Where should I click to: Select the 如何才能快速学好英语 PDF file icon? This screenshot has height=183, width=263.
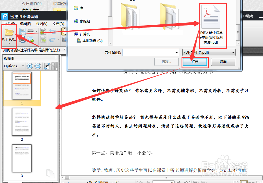click(211, 17)
